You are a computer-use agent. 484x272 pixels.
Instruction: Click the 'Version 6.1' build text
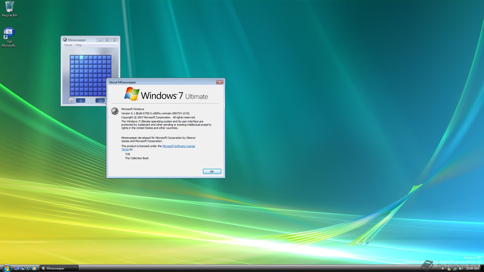[x=155, y=113]
